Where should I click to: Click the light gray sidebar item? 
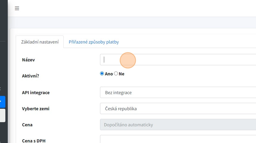tap(2, 116)
